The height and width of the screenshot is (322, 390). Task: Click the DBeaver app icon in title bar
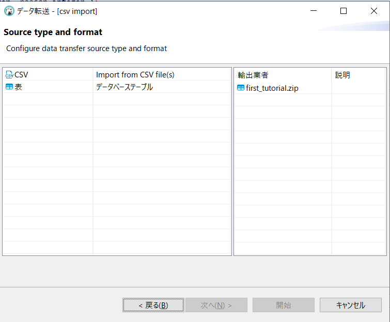pos(9,11)
